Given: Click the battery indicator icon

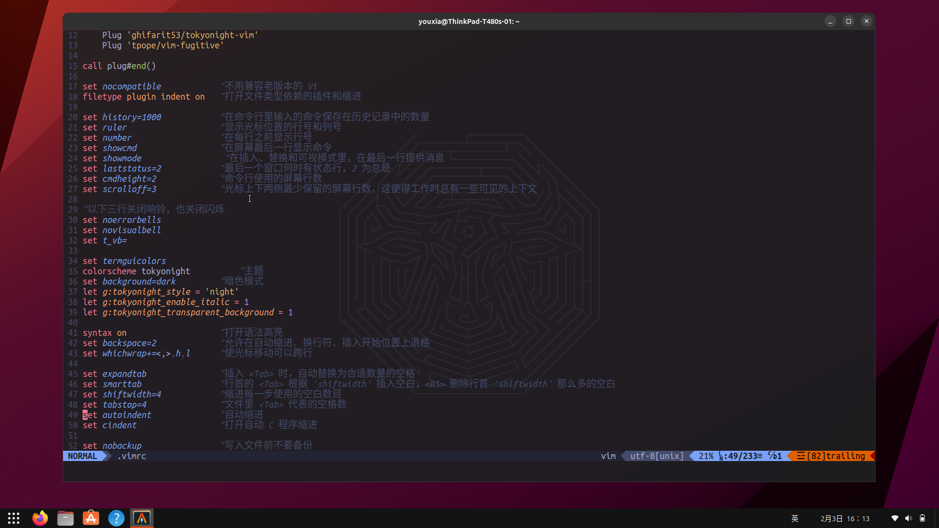Looking at the screenshot, I should [x=922, y=518].
